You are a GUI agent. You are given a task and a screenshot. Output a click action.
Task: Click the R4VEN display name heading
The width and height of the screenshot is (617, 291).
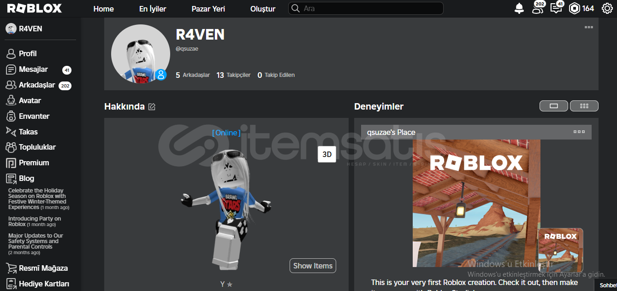coord(200,35)
